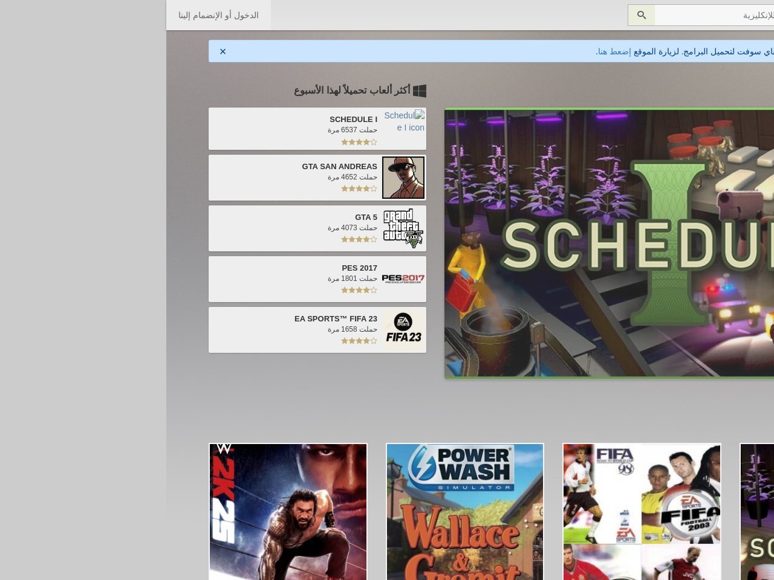Open the FIFA 98 collage cover
Viewport: 774px width, 580px height.
642,512
